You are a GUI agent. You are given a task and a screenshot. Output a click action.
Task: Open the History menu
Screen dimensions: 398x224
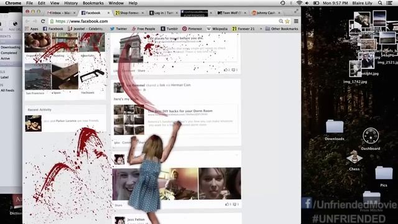[x=71, y=3]
